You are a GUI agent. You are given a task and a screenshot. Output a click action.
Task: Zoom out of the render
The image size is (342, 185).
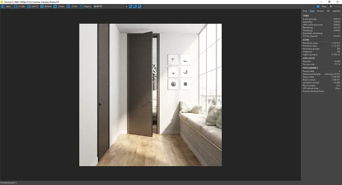click(135, 7)
